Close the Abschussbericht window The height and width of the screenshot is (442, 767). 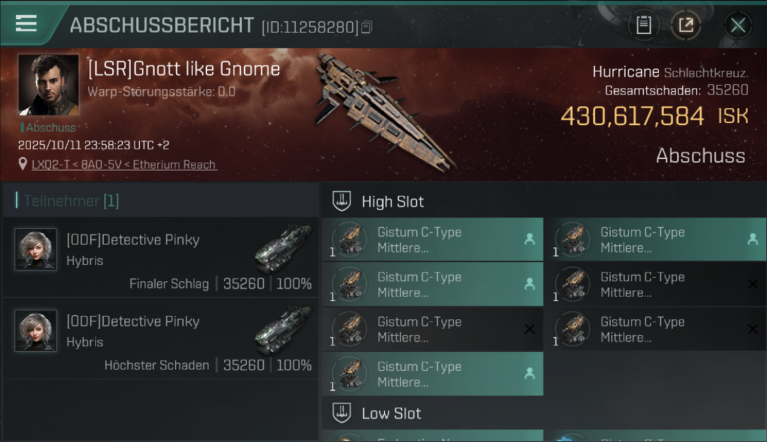pos(738,25)
